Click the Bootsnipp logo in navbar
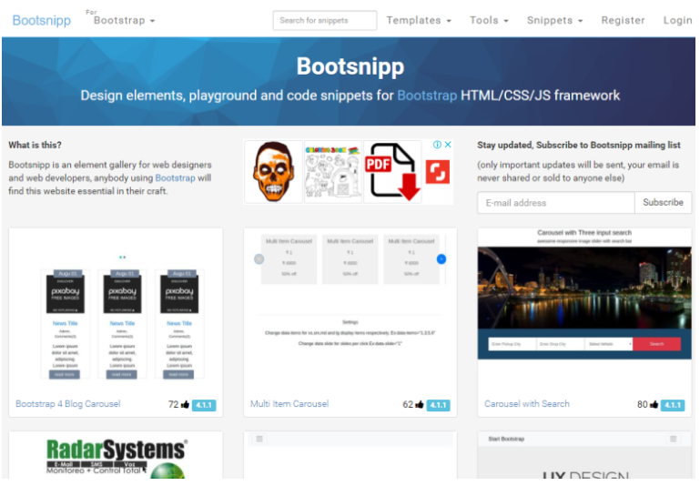 (x=42, y=21)
